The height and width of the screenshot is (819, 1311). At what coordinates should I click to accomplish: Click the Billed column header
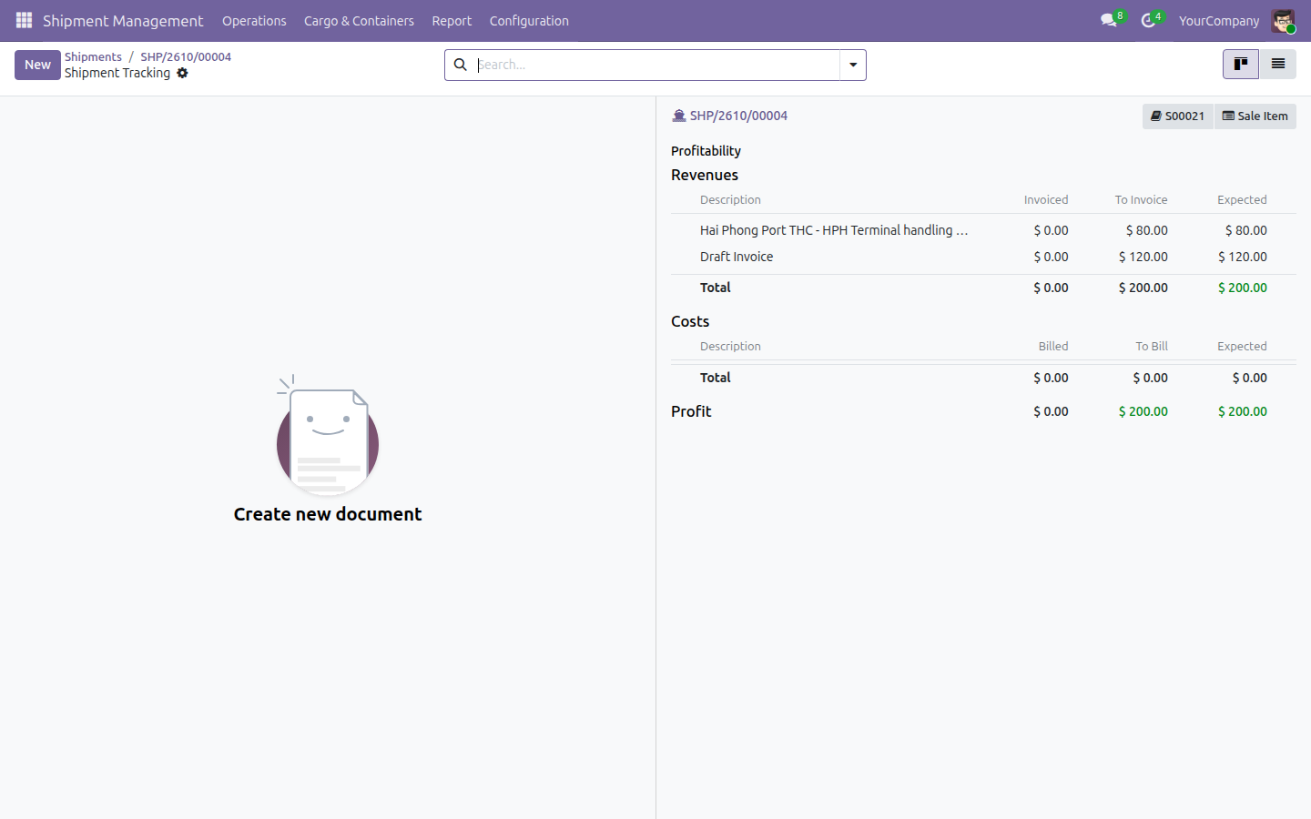[x=1053, y=347]
